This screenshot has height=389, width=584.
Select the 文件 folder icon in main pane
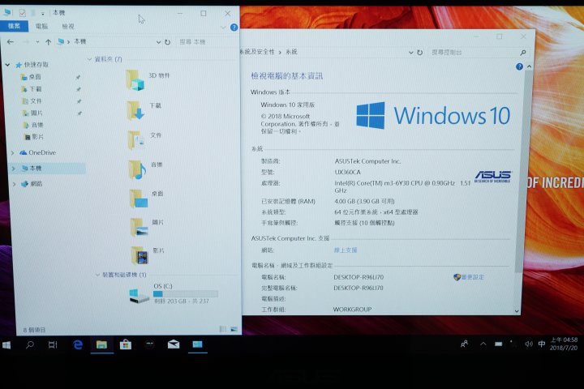pyautogui.click(x=136, y=140)
